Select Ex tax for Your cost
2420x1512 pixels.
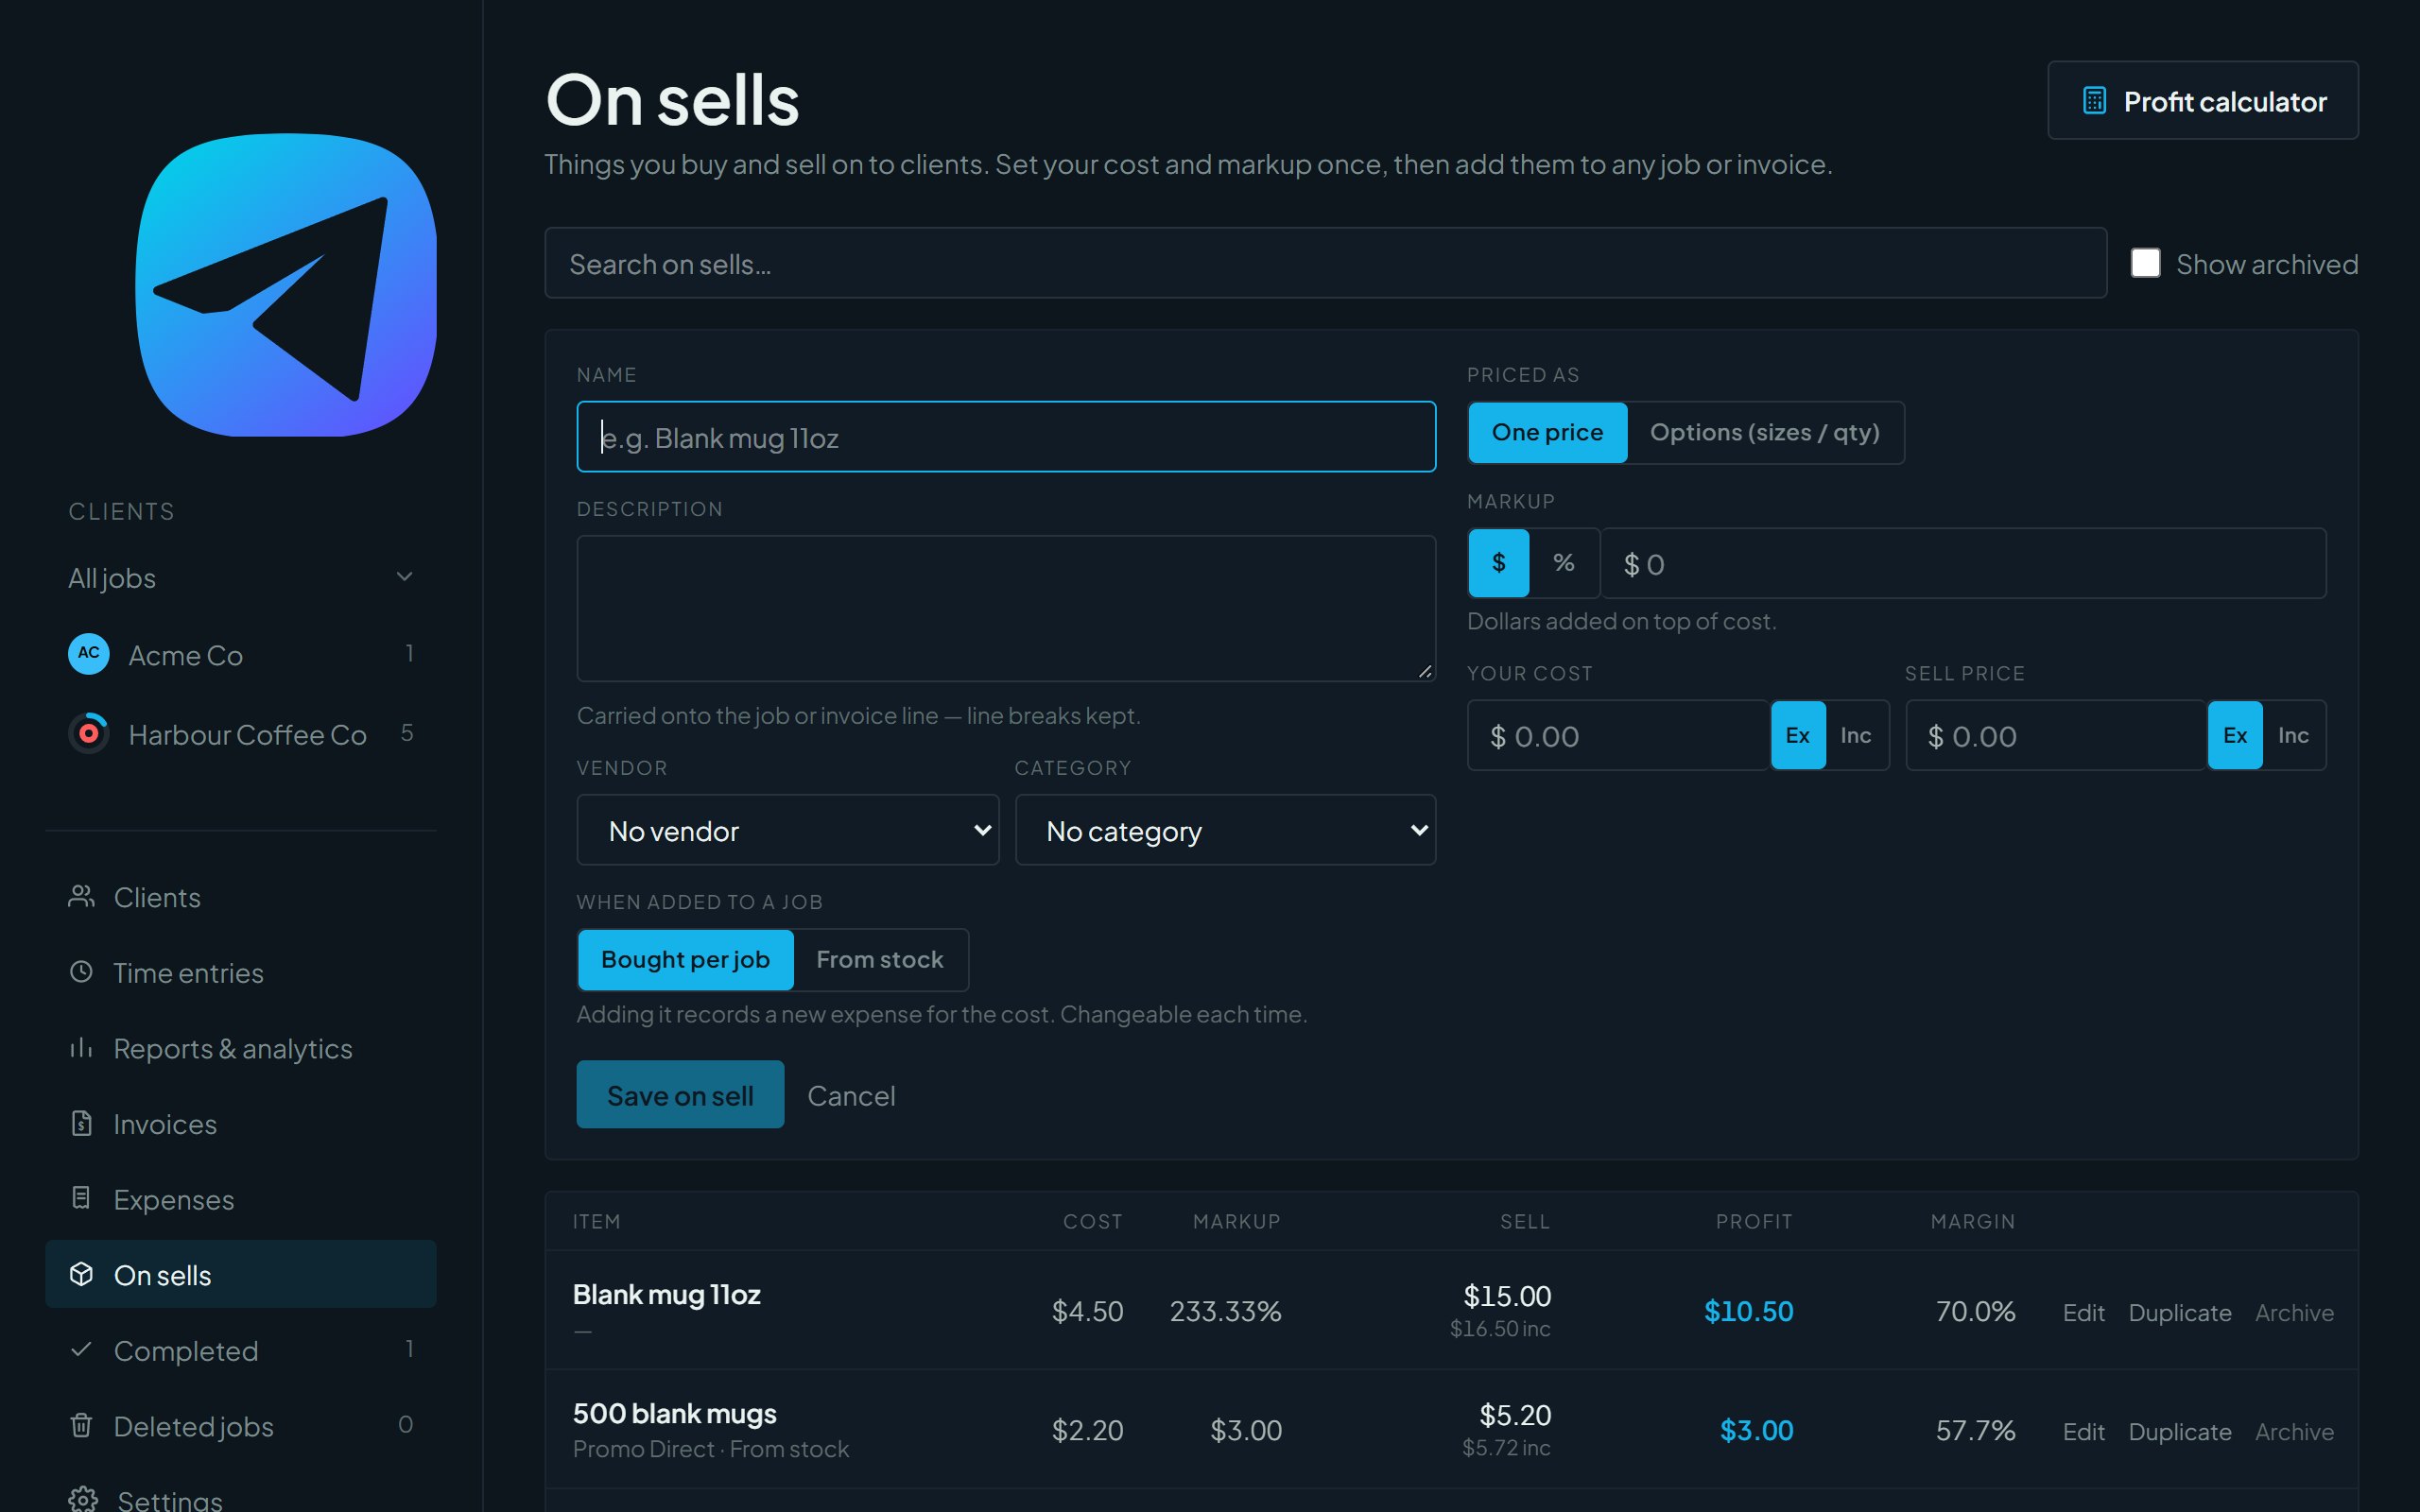pyautogui.click(x=1798, y=736)
